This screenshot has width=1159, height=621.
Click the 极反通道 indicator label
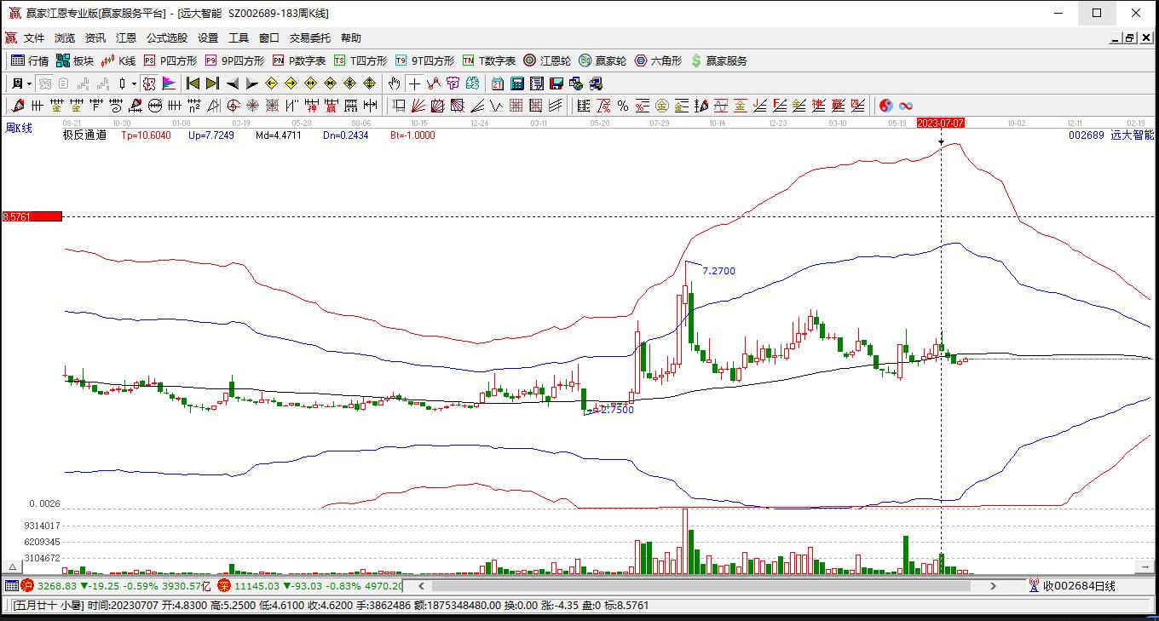pos(84,135)
